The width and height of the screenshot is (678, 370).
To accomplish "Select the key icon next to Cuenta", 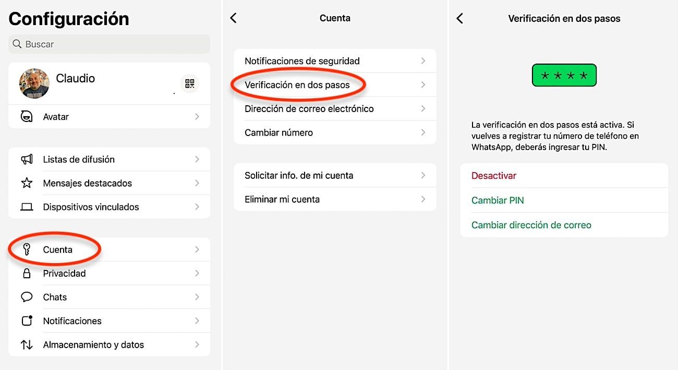I will pyautogui.click(x=27, y=249).
